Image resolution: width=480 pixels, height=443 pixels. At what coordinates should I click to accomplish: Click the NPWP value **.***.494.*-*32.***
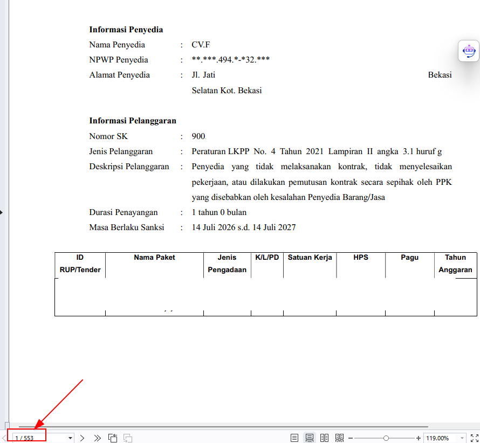(x=230, y=59)
